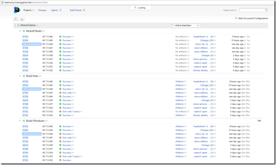The height and width of the screenshot is (165, 276).
Task: Click the expand-all projects button
Action: tap(22, 19)
